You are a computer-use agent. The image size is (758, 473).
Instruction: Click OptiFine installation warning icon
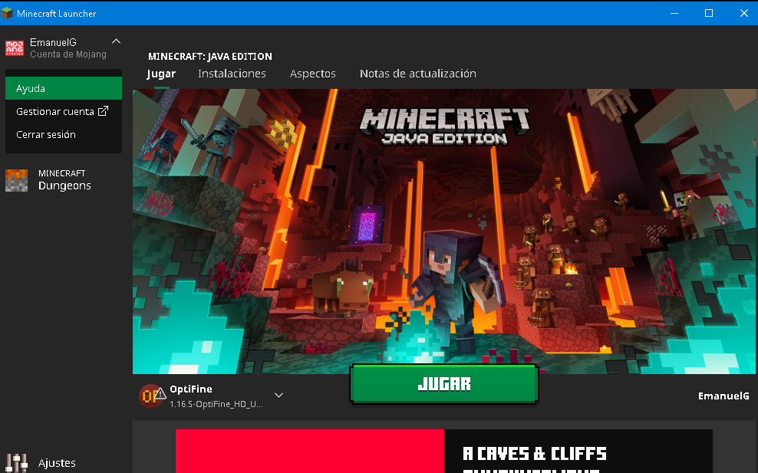160,393
